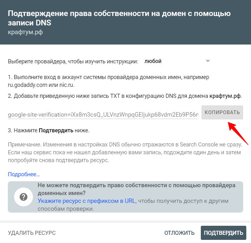Click the red arrow annotation
This screenshot has height=243, width=251.
coord(238,134)
